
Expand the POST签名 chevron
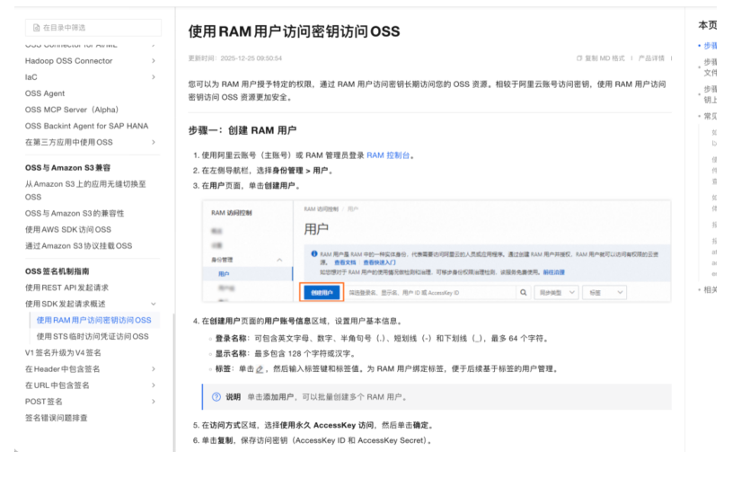click(x=154, y=402)
